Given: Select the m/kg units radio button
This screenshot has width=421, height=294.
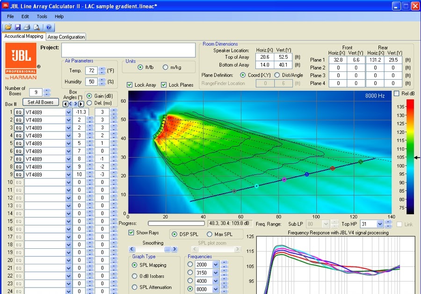Looking at the screenshot, I should [x=166, y=67].
